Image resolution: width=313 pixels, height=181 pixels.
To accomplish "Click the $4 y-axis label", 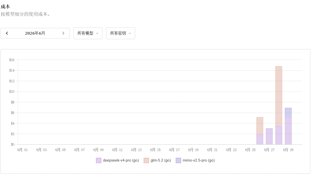I will click(13, 123).
